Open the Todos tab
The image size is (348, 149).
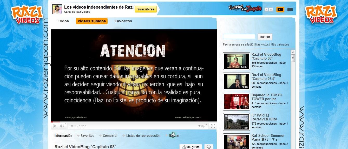point(63,21)
